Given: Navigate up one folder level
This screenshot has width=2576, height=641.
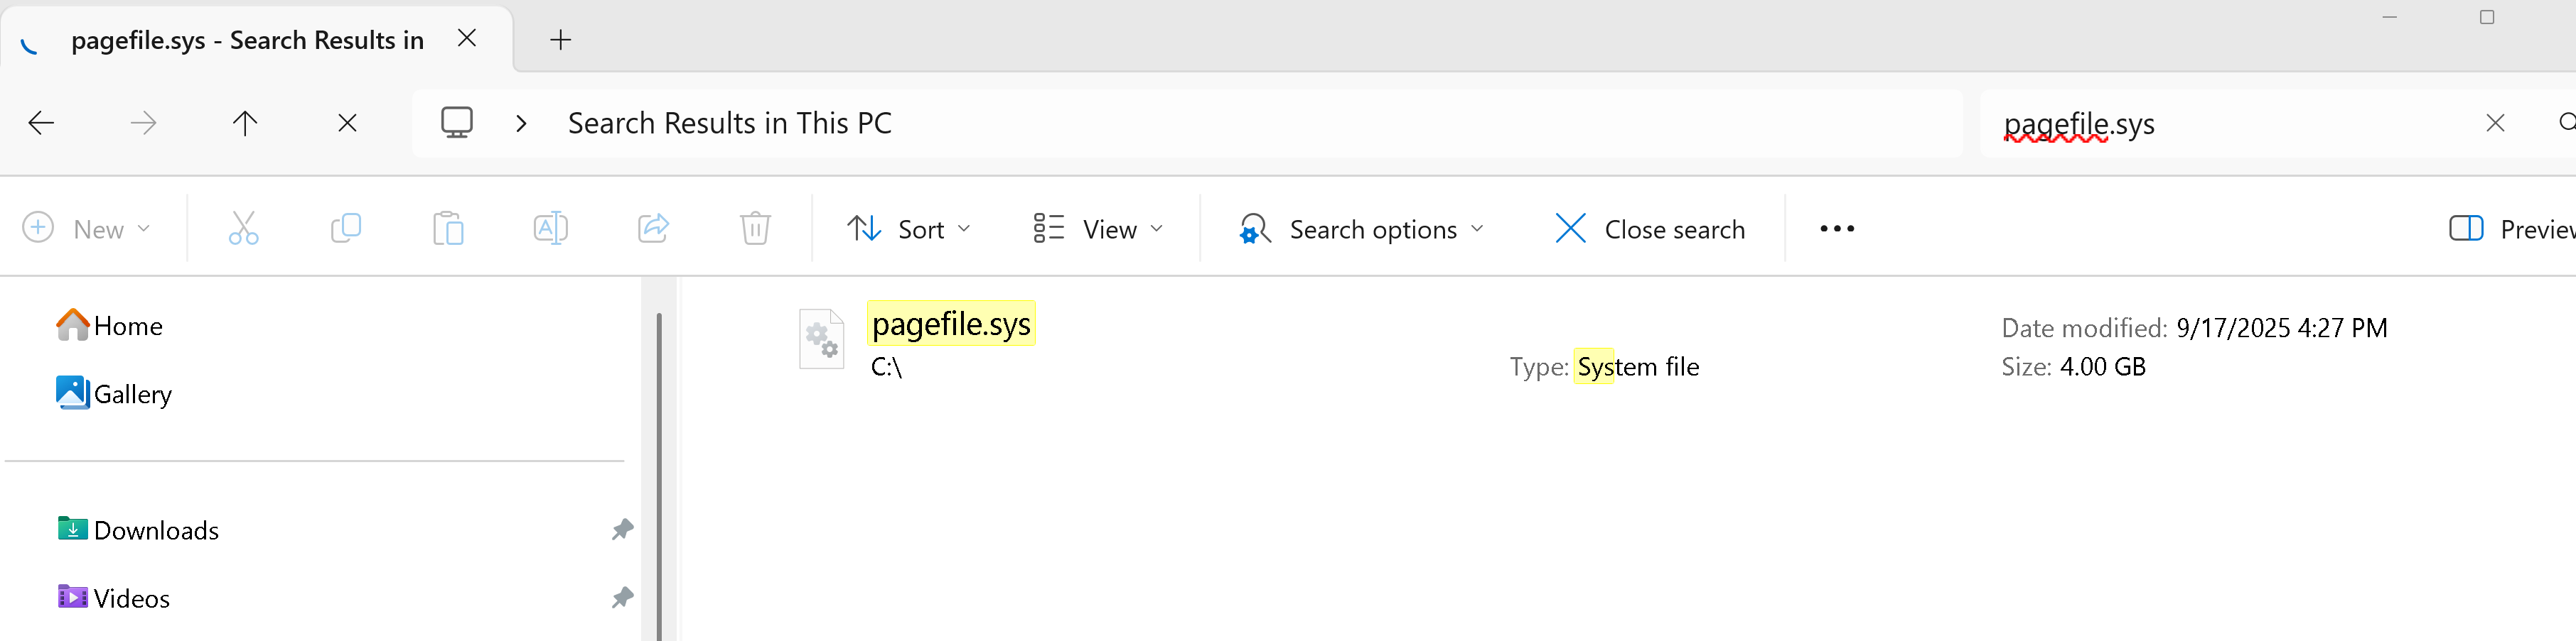Looking at the screenshot, I should (245, 123).
